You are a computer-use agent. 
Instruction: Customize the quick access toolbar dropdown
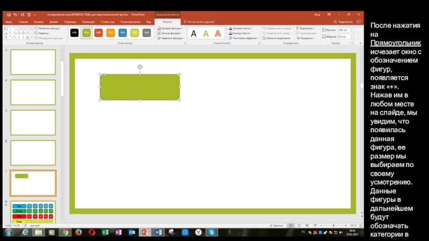35,15
